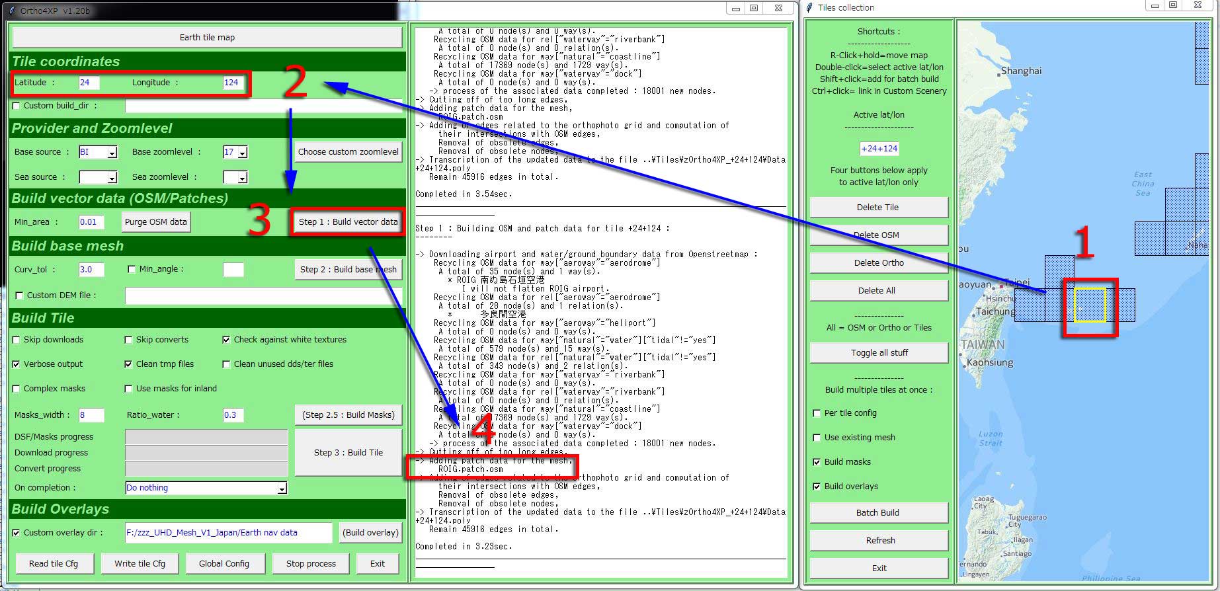1220x591 pixels.
Task: Click the Ortho4XP title bar feather icon
Action: coord(12,11)
